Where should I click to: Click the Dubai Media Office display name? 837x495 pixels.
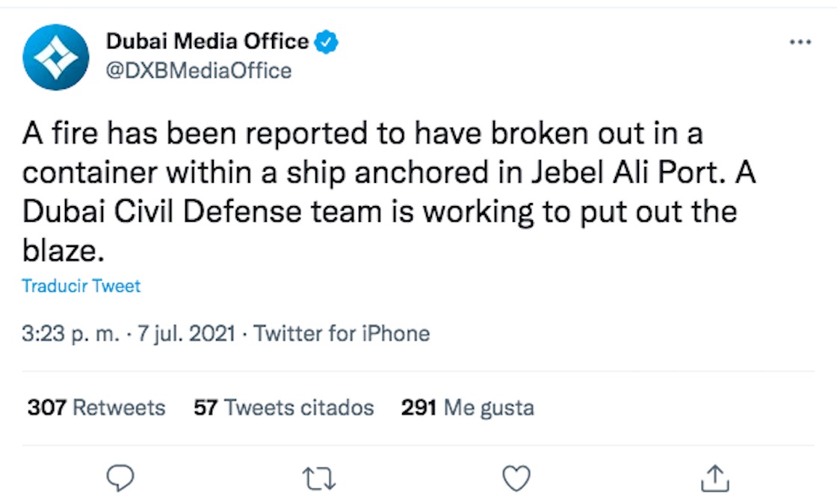click(x=207, y=42)
